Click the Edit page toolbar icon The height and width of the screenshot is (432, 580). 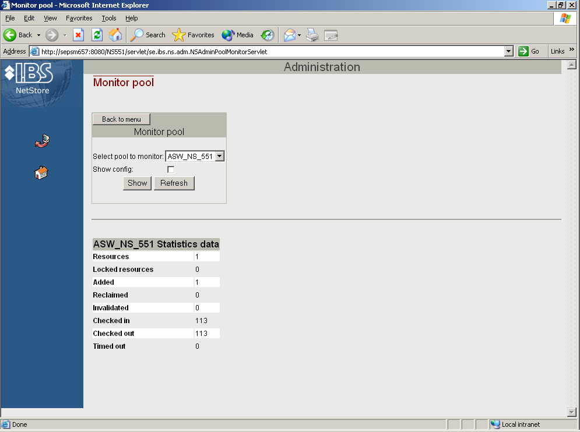pos(331,35)
